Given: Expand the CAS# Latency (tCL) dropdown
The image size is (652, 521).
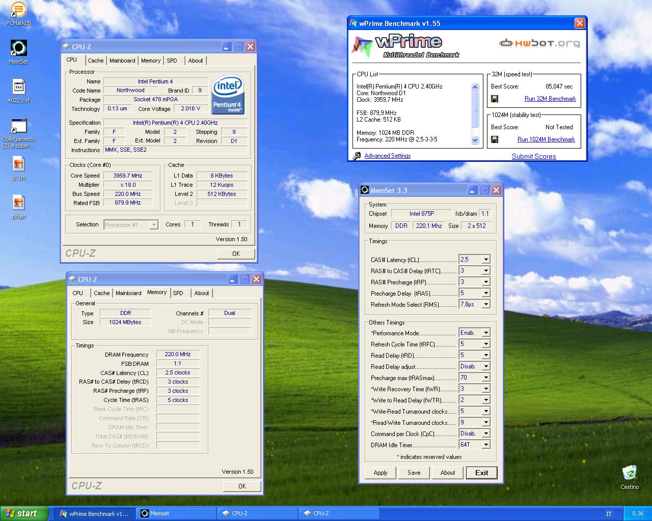Looking at the screenshot, I should (486, 259).
